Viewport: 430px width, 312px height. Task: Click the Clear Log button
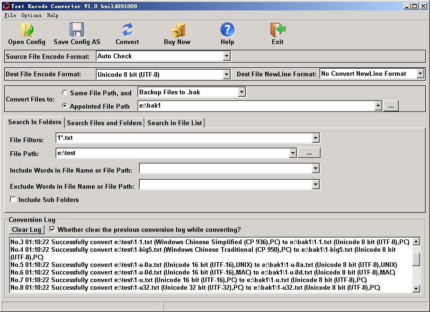point(27,229)
